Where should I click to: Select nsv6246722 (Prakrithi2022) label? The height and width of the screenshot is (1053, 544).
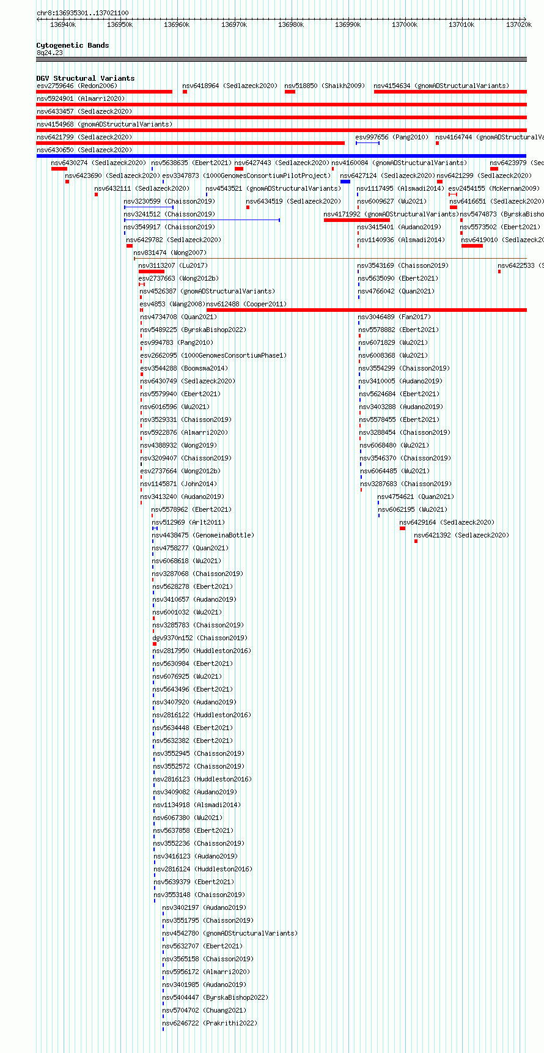210,1024
